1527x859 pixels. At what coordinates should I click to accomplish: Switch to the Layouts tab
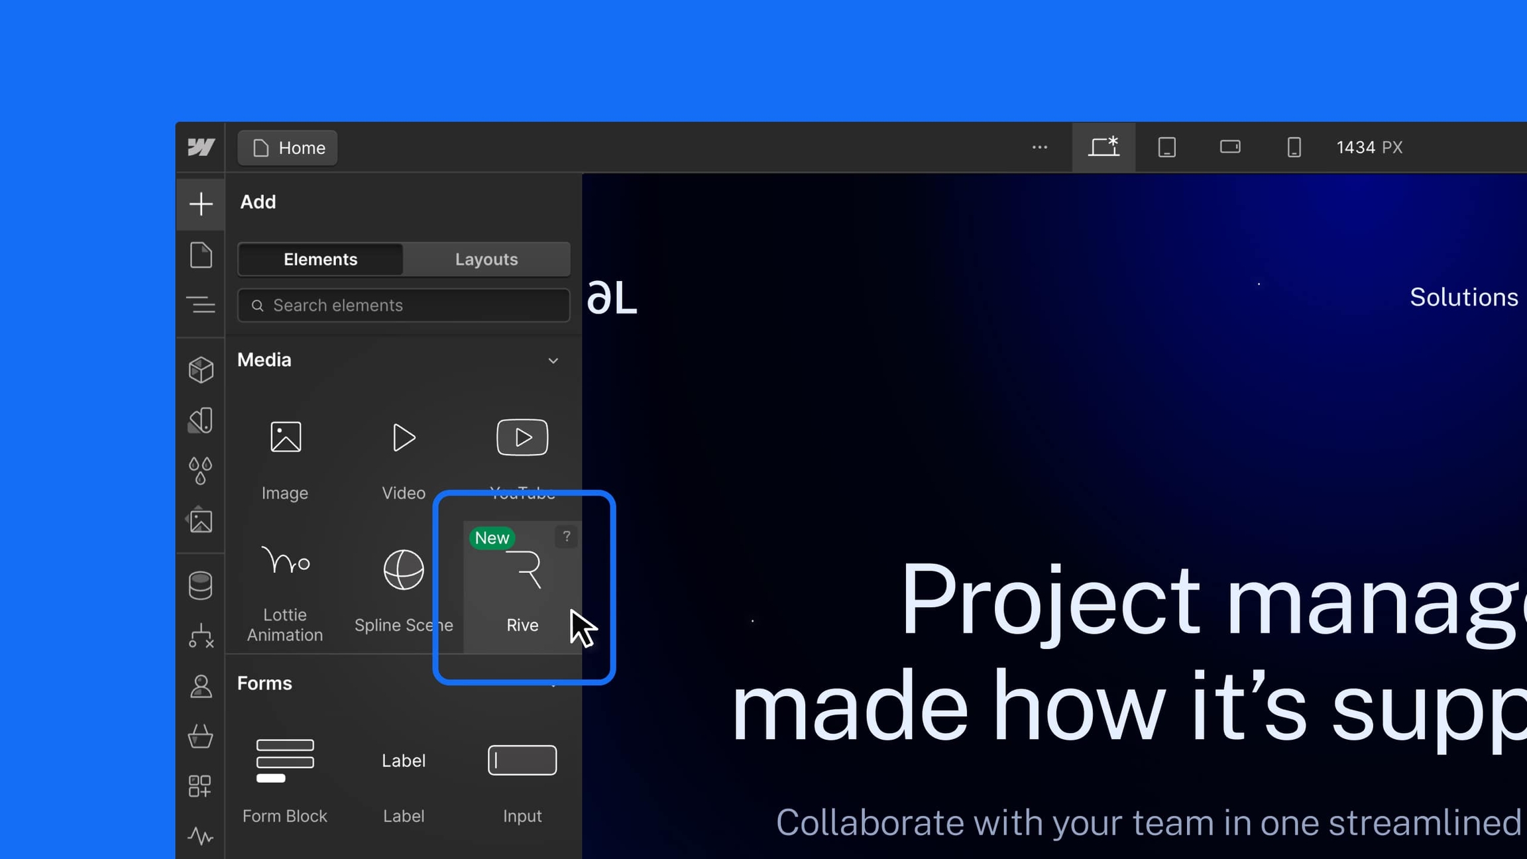tap(486, 259)
